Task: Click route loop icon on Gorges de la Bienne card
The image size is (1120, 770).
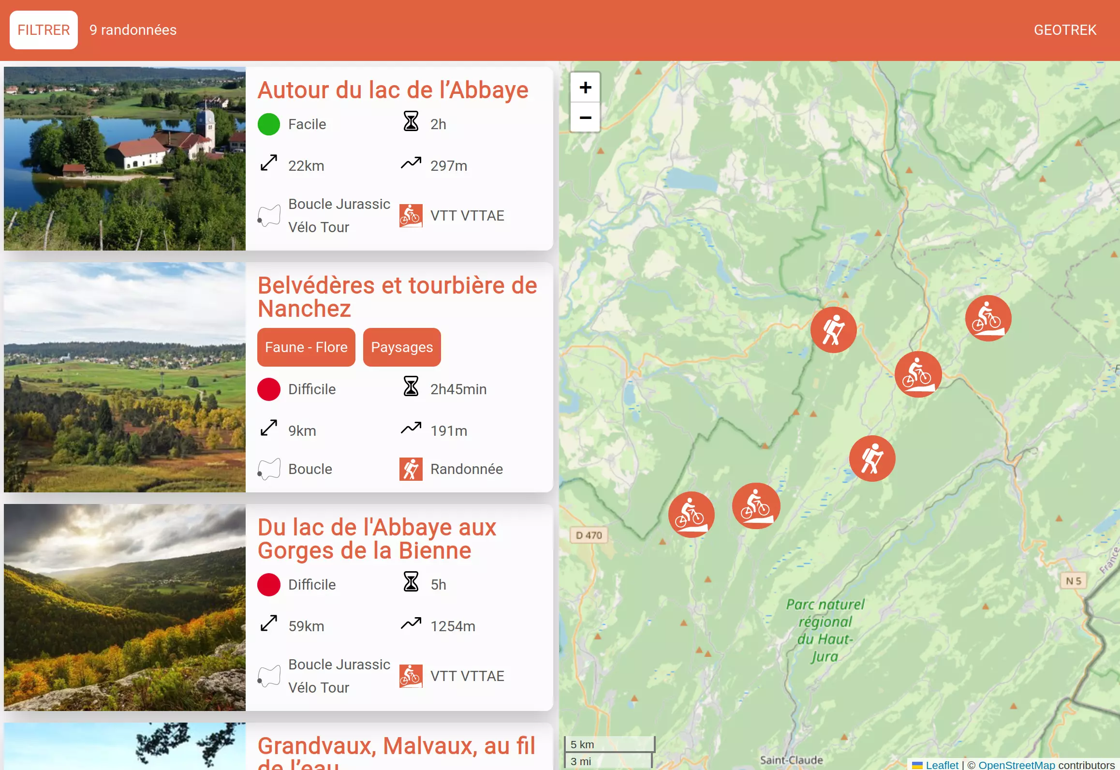Action: (x=269, y=676)
